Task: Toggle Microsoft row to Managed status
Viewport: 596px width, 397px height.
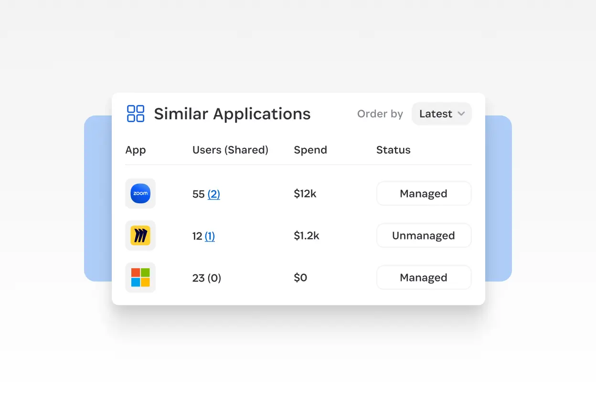Action: [x=424, y=277]
